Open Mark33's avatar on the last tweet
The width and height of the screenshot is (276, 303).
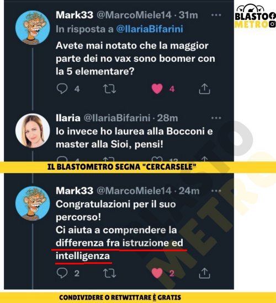[x=33, y=203]
